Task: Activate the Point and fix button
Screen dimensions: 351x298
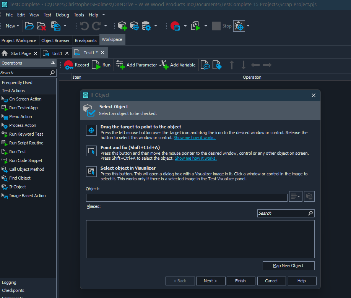Action: [x=91, y=151]
